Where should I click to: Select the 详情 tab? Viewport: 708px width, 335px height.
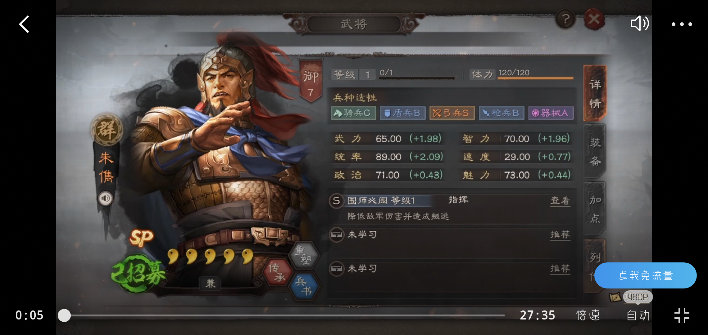click(595, 93)
